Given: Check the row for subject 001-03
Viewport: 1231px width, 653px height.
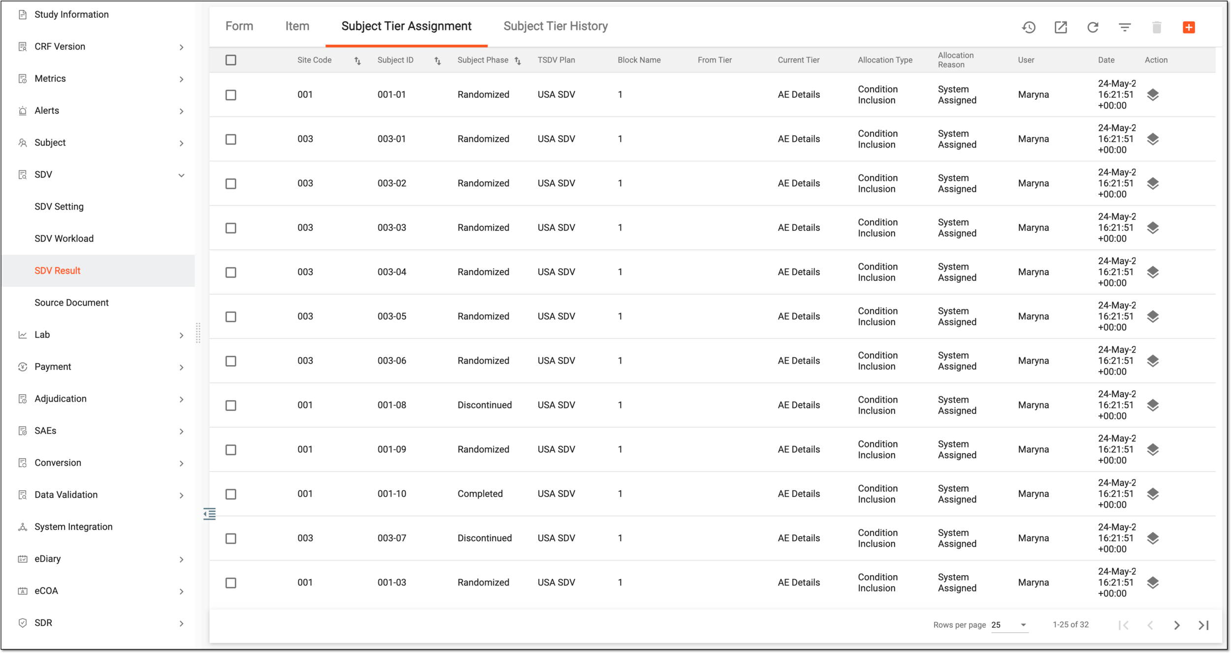Looking at the screenshot, I should click(230, 583).
